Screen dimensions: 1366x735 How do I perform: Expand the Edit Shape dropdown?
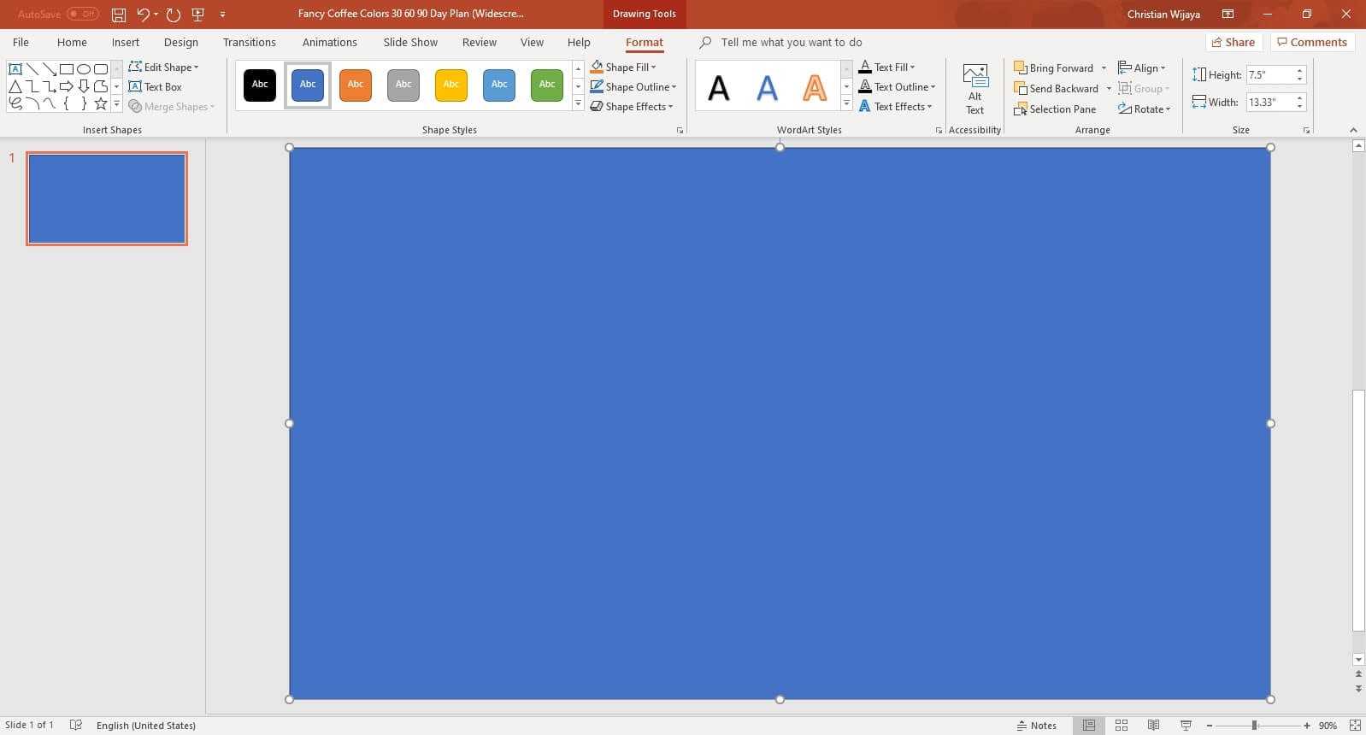pyautogui.click(x=163, y=67)
